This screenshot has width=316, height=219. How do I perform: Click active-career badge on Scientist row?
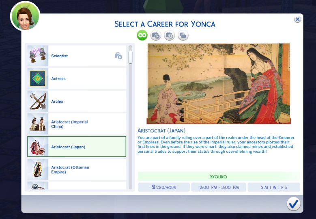[x=118, y=56]
